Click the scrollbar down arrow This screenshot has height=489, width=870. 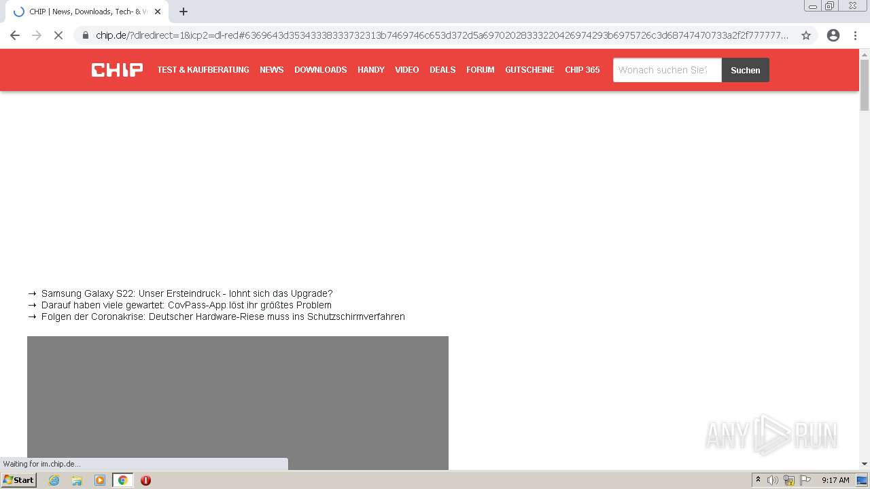click(x=865, y=464)
